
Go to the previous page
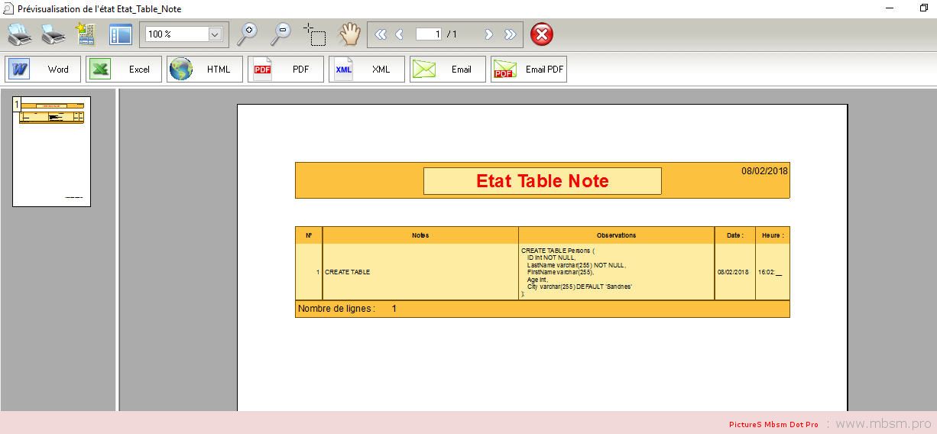tap(399, 34)
